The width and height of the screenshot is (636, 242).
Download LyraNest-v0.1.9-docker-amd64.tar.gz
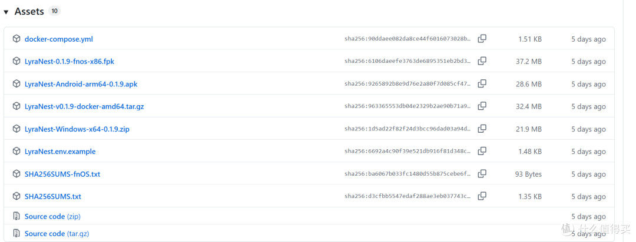[x=84, y=106]
